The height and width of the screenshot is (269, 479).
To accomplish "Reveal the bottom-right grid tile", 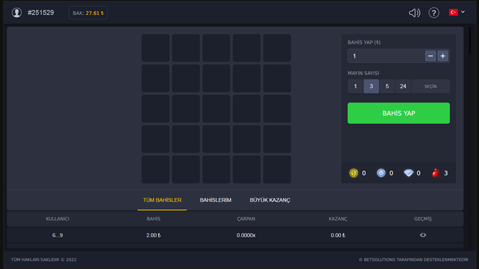I will point(277,170).
